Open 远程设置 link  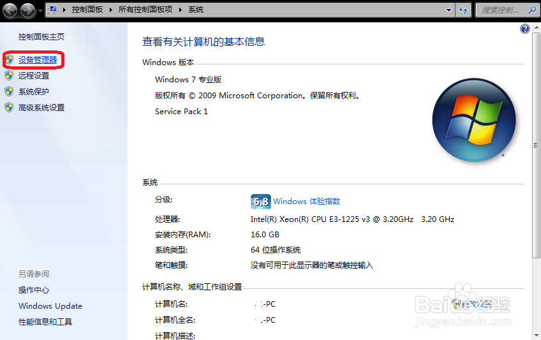[34, 76]
